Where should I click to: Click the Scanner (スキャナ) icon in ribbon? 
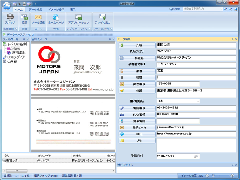click(10, 17)
